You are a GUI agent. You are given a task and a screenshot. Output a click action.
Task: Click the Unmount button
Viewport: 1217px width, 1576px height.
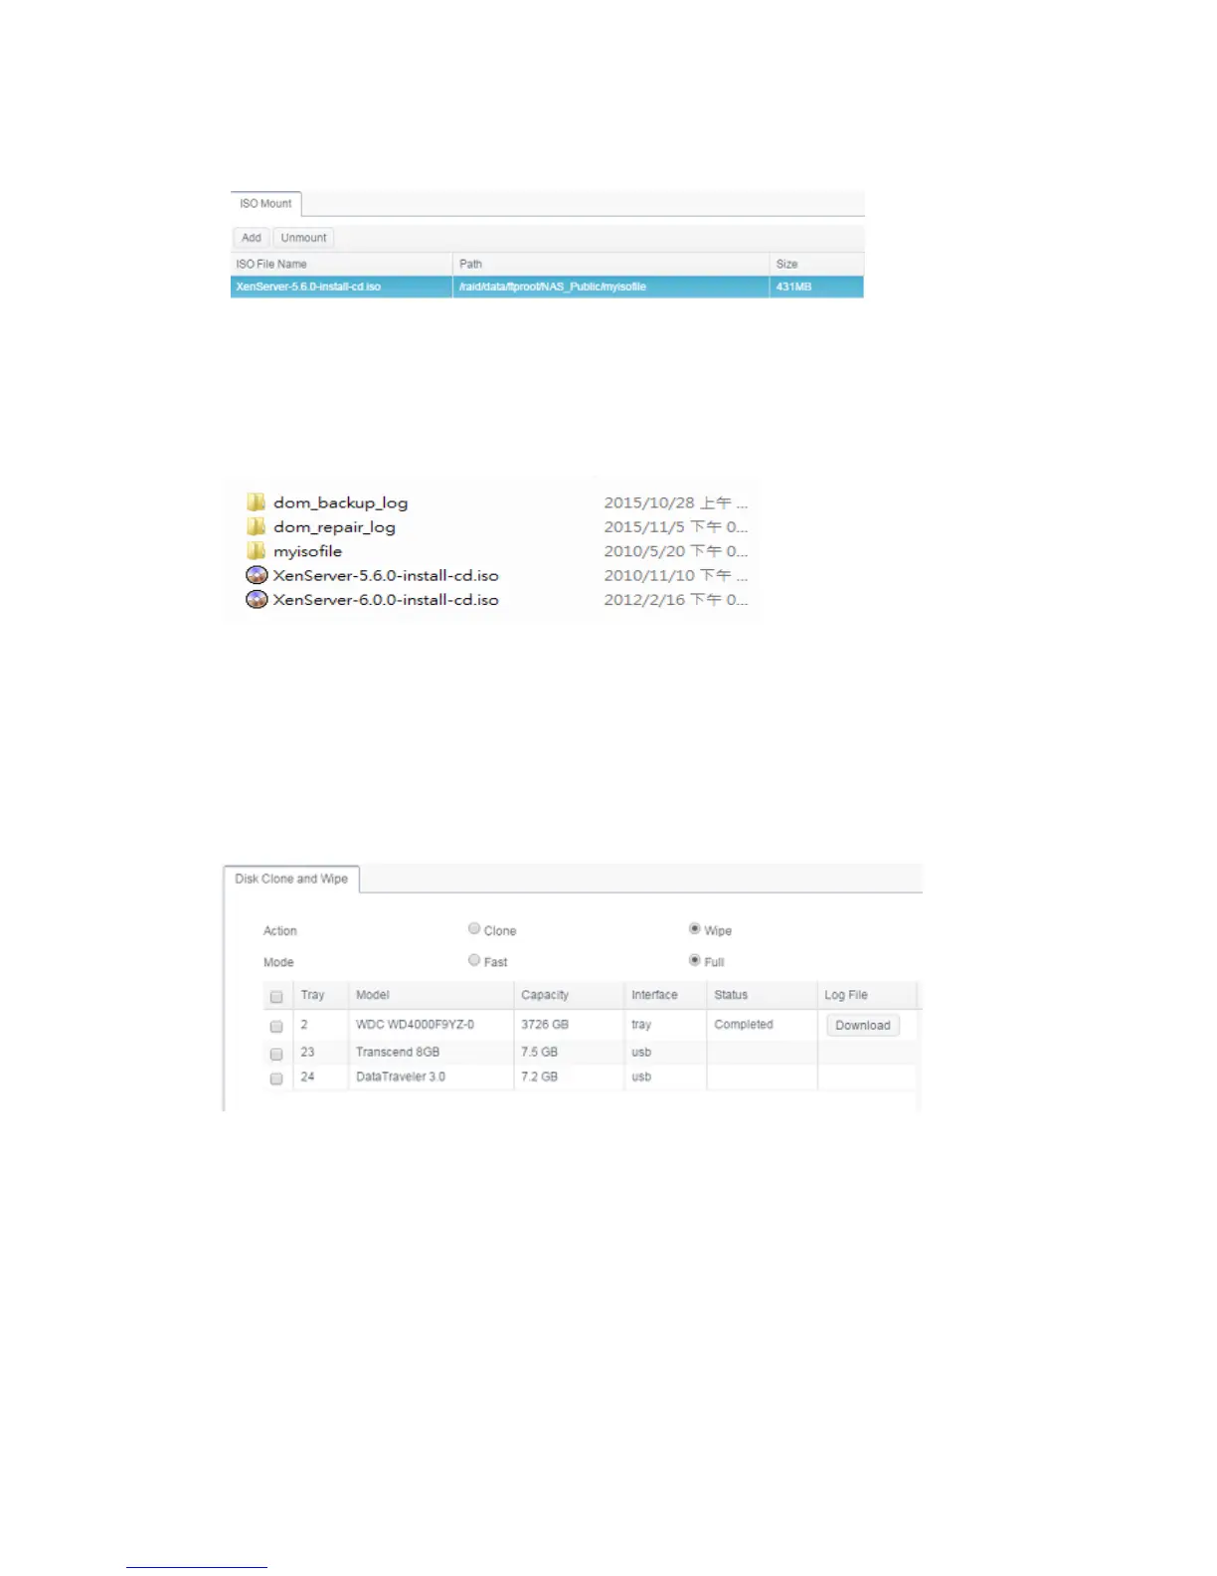[303, 238]
